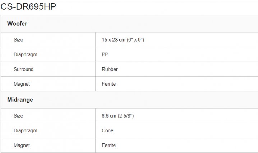Select the PP diaphragm value
The image size is (258, 153).
point(105,54)
